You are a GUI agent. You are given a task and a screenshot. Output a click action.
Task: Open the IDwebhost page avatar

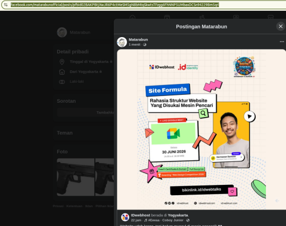click(x=125, y=217)
